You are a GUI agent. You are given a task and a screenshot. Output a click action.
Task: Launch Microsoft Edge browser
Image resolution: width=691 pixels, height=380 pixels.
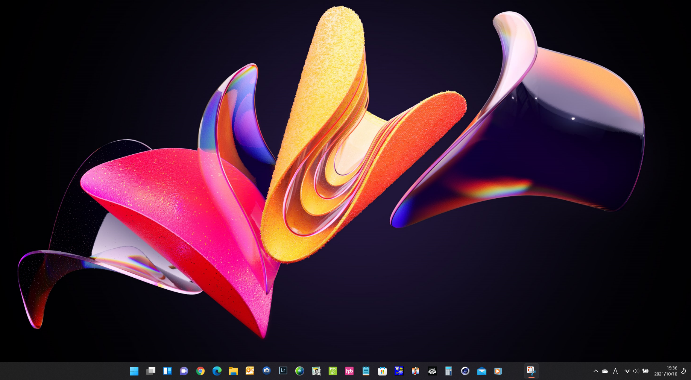(x=217, y=371)
